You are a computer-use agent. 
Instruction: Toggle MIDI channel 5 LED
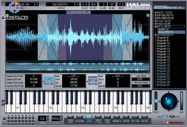pos(23,118)
